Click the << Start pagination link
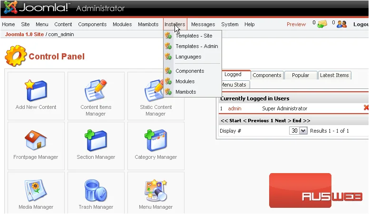 click(231, 120)
